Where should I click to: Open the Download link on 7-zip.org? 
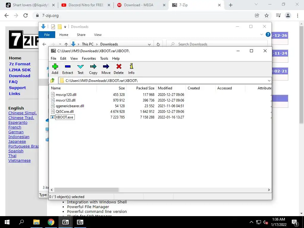pos(20,76)
